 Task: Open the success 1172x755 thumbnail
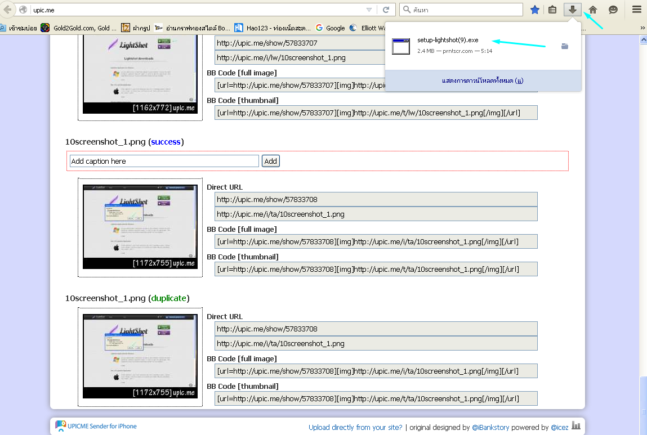pyautogui.click(x=140, y=227)
